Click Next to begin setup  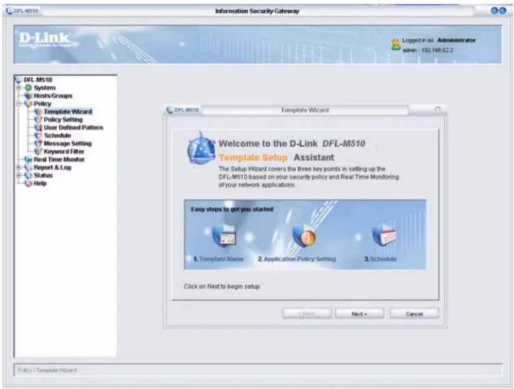pos(359,314)
